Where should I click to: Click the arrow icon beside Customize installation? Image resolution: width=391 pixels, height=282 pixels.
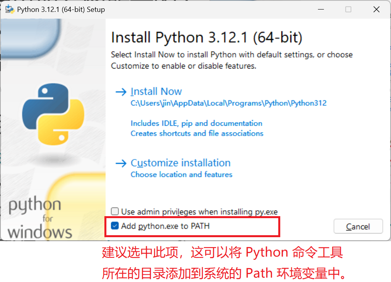coord(120,163)
